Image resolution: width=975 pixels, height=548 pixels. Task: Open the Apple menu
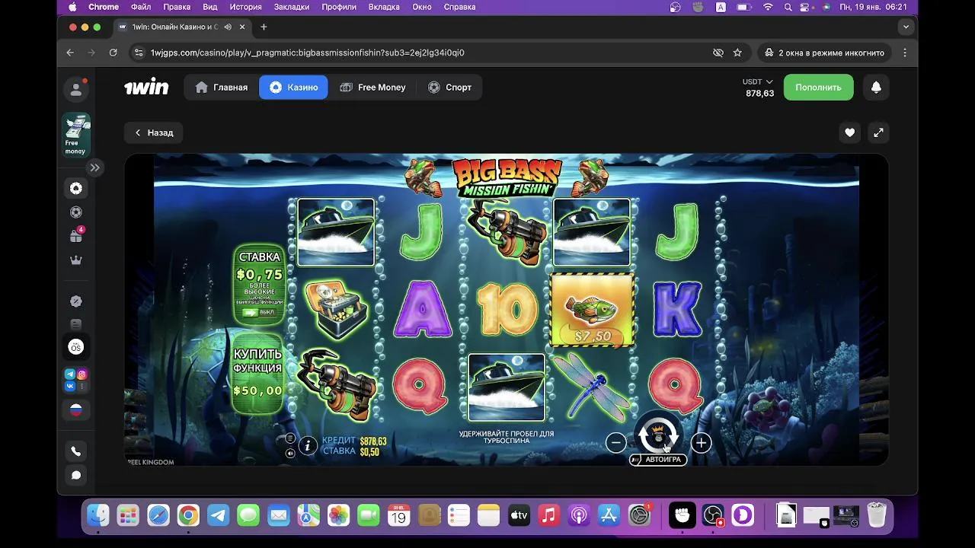pos(72,7)
